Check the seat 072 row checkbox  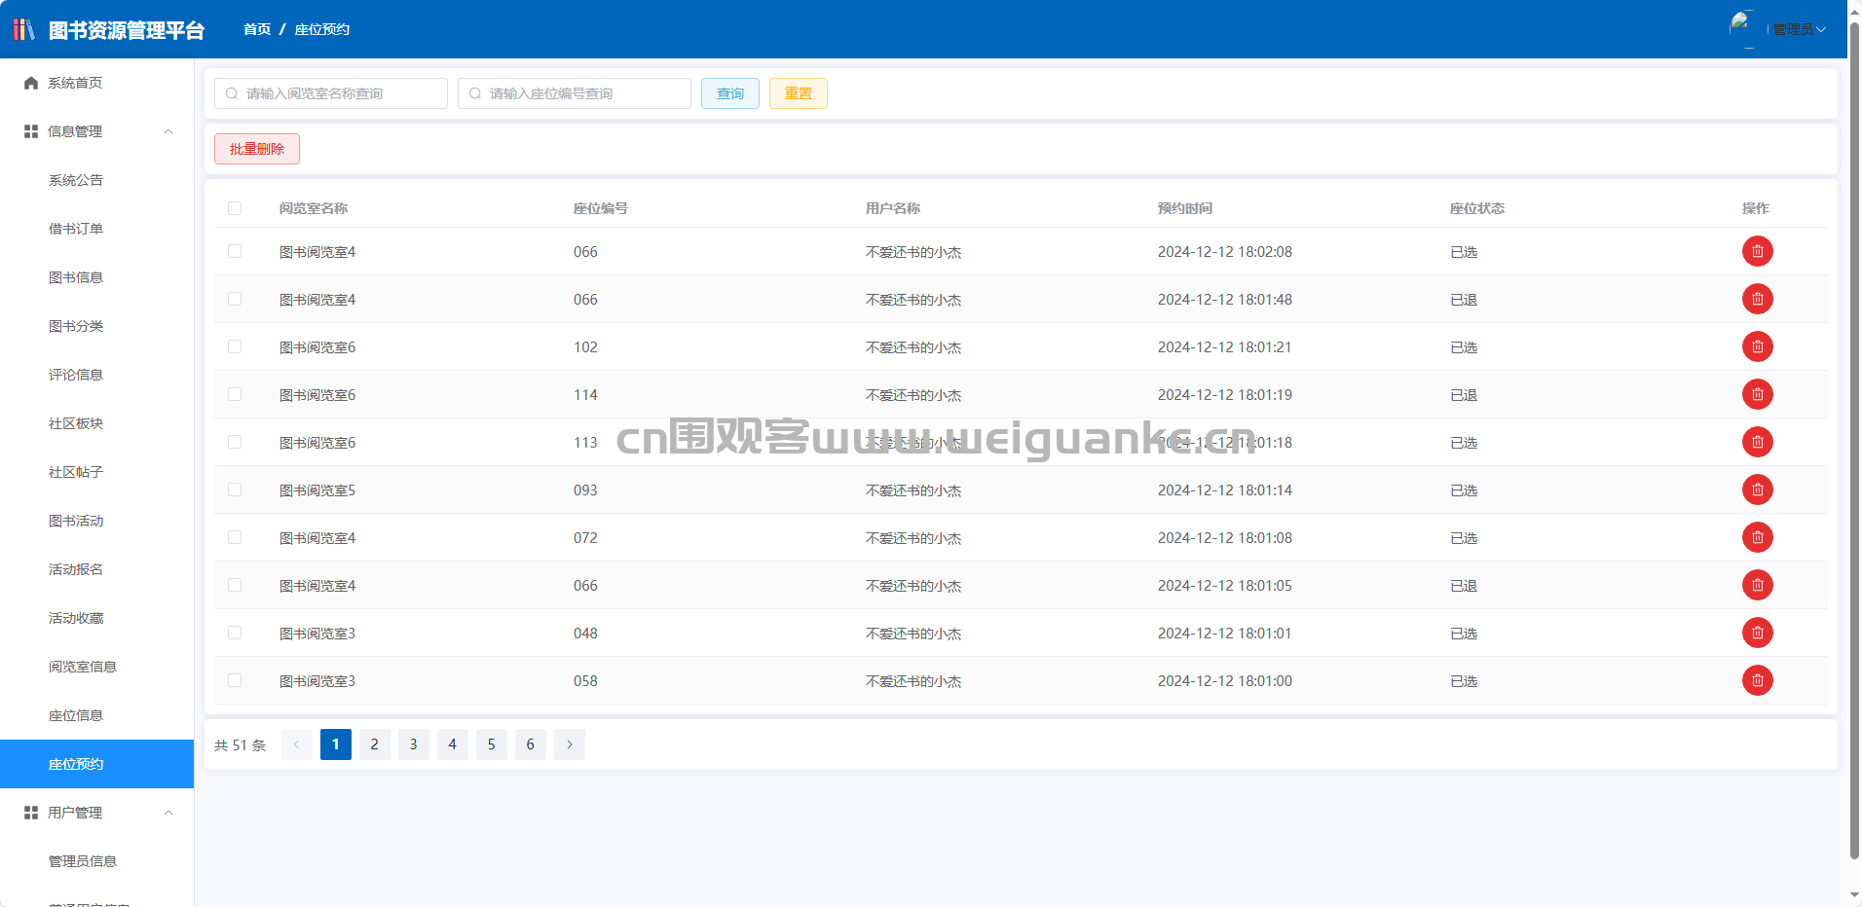pos(235,537)
